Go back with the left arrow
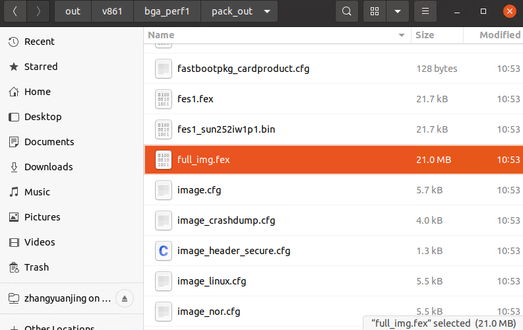The image size is (523, 330). 15,12
